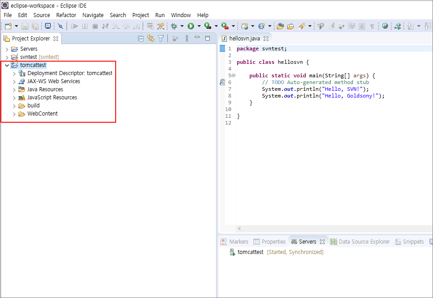The image size is (433, 298).
Task: Maximize the Project Explorer panel
Action: [x=207, y=38]
